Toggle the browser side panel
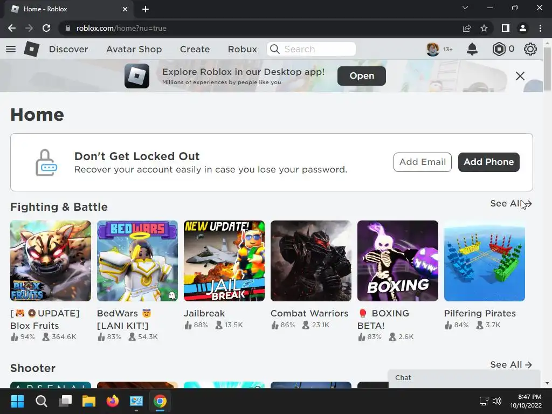 pyautogui.click(x=506, y=28)
